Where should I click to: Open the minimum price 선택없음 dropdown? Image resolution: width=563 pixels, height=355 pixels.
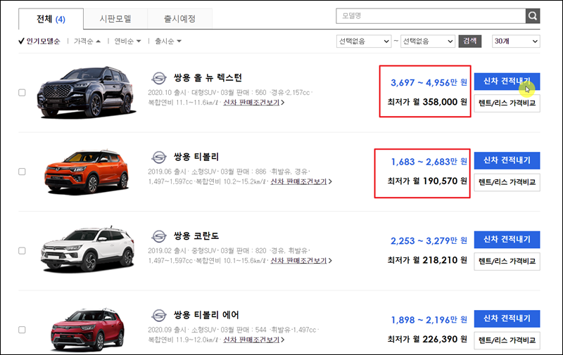(x=364, y=41)
